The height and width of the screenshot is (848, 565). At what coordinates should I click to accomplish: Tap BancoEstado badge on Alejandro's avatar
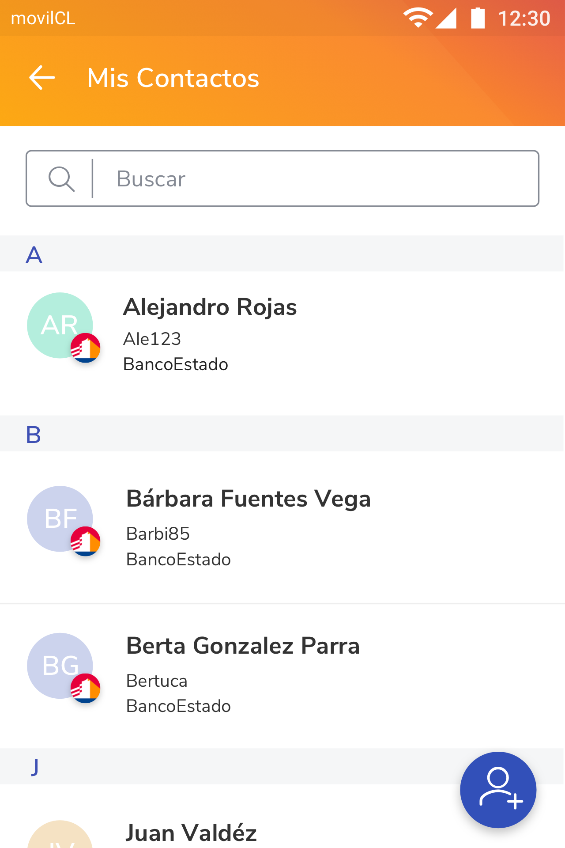(86, 348)
